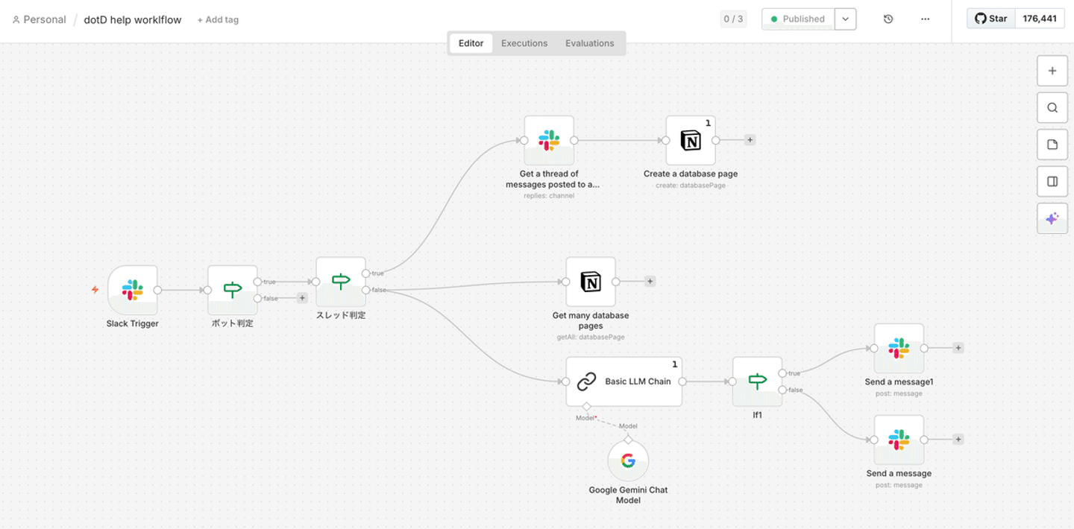Click the GitHub Star button
The width and height of the screenshot is (1074, 529).
pyautogui.click(x=991, y=19)
